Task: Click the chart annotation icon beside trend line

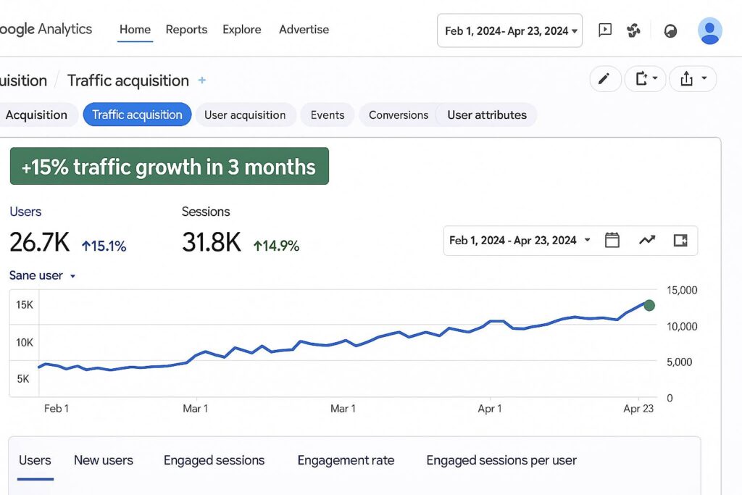Action: click(x=680, y=241)
